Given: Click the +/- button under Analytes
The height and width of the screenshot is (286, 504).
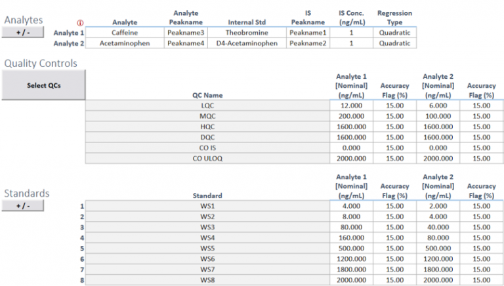Looking at the screenshot, I should [22, 33].
